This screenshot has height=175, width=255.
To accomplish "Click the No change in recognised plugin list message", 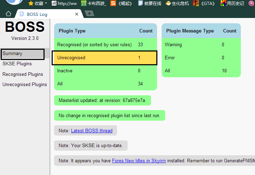I will tap(110, 115).
